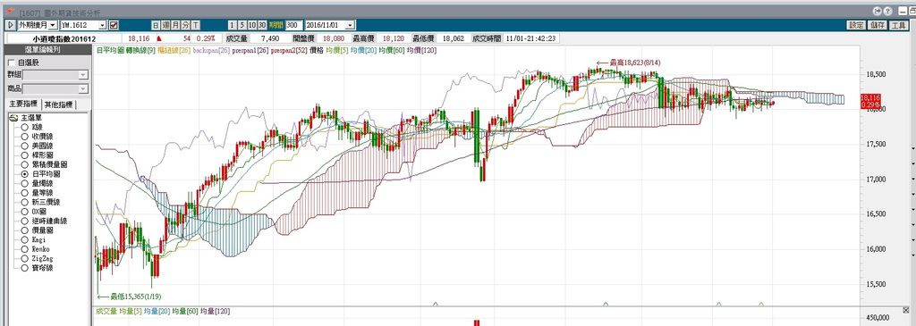This screenshot has width=916, height=326.
Task: Select the 美國線 radio button
Action: 24,146
